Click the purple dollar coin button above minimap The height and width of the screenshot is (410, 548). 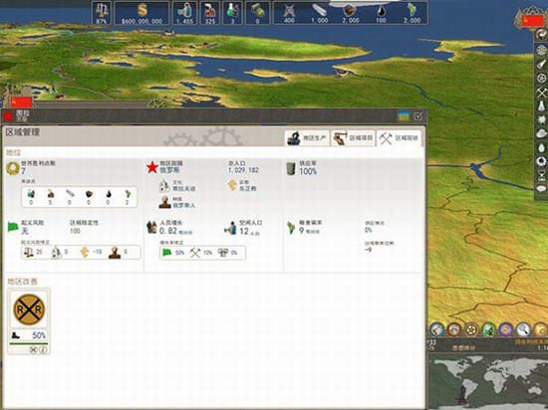tap(506, 329)
